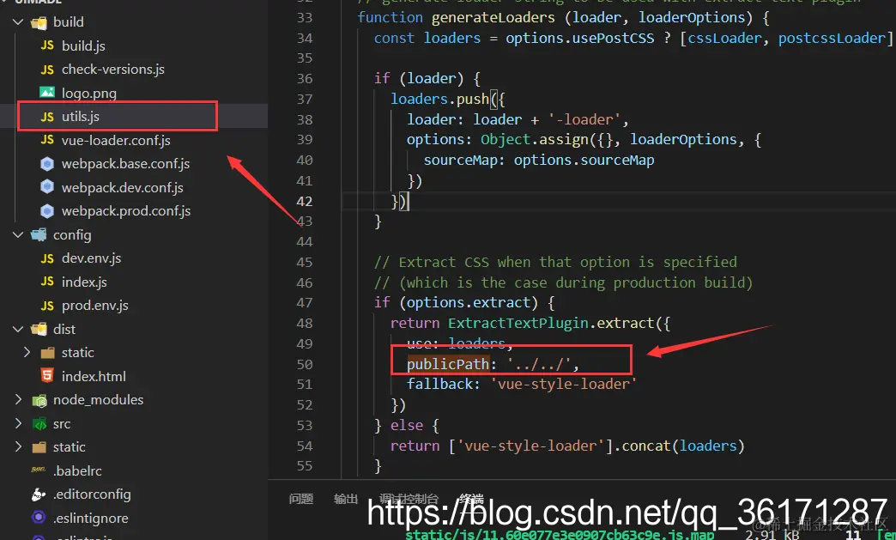Expand the static folder inside dist

[x=27, y=353]
